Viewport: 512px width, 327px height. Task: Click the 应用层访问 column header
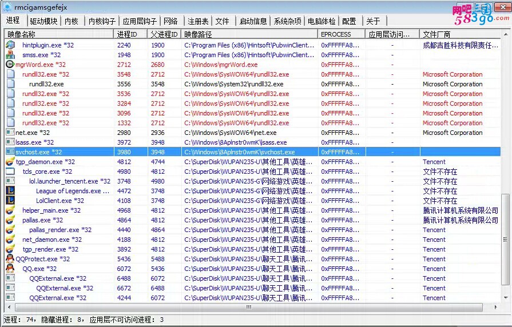point(392,34)
